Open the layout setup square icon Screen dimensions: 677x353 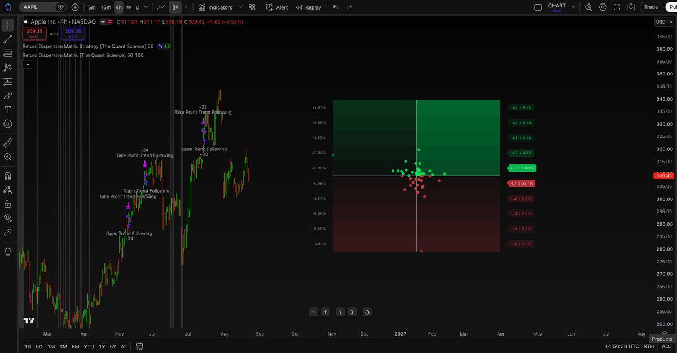538,7
